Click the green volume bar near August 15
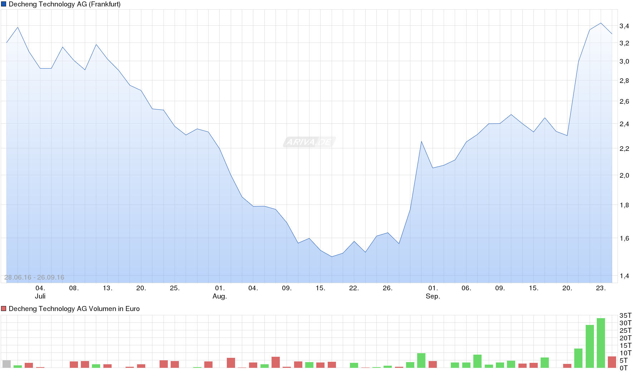The height and width of the screenshot is (375, 644). 309,364
